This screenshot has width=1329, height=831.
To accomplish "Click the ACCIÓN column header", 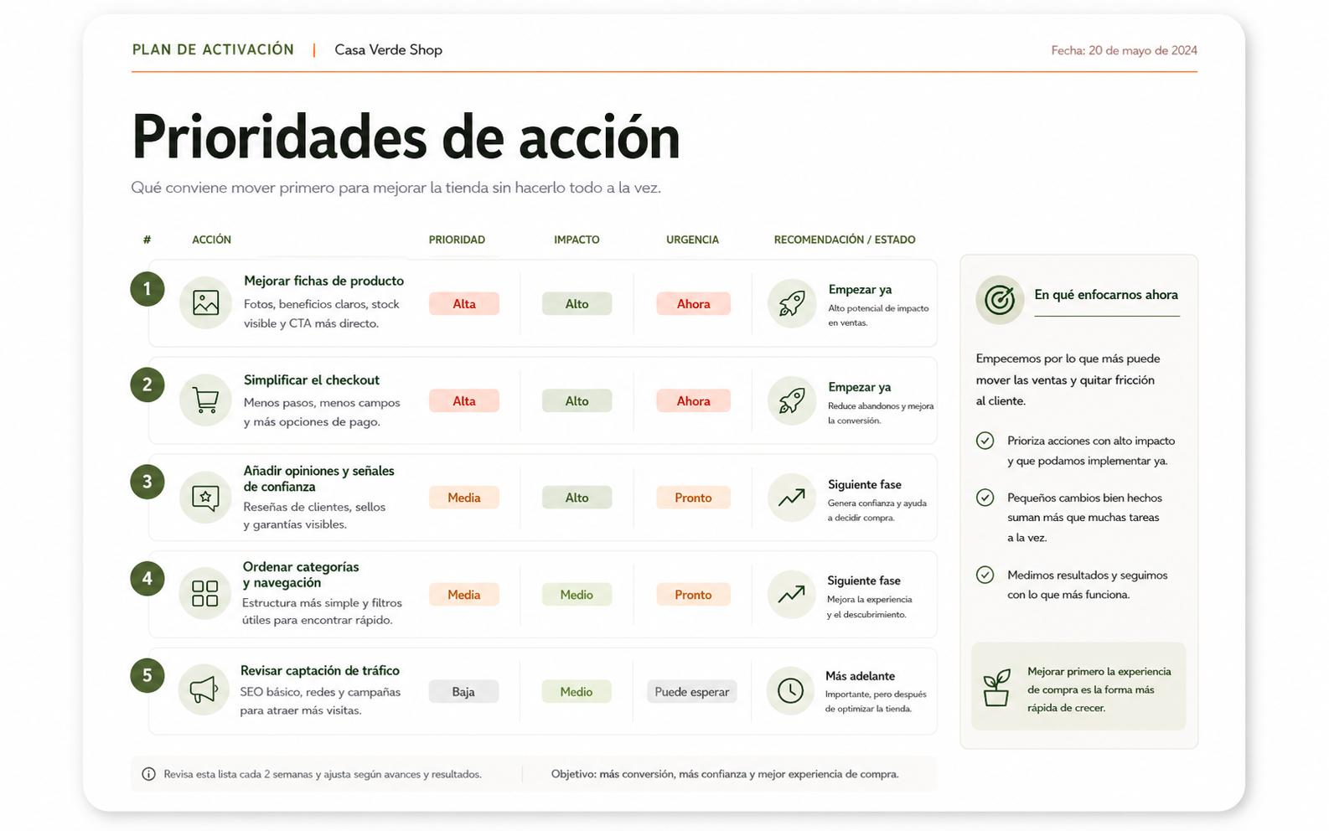I will (x=211, y=240).
